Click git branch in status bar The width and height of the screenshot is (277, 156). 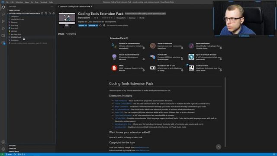coord(9,154)
